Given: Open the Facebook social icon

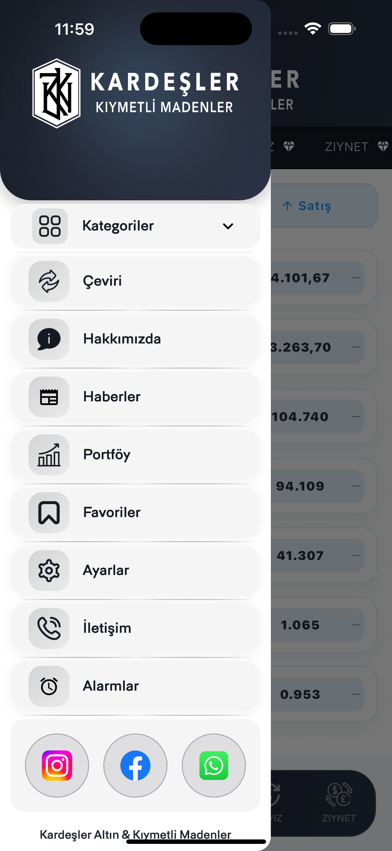Looking at the screenshot, I should point(135,765).
